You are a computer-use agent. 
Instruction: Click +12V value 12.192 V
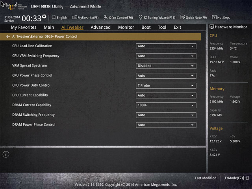pyautogui.click(x=215, y=141)
